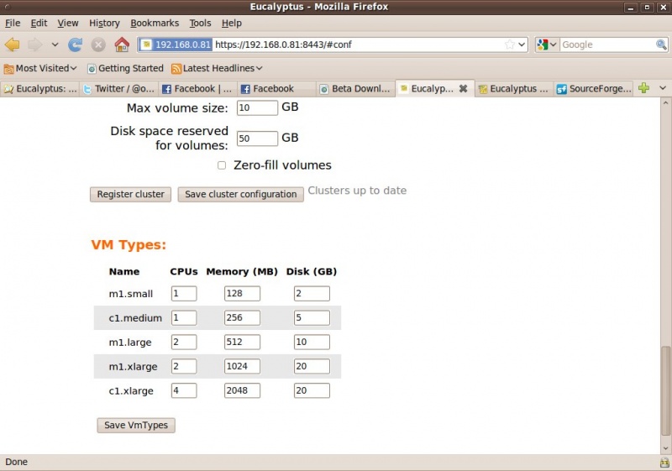The image size is (672, 471).
Task: Click the Back navigation arrow
Action: point(13,44)
